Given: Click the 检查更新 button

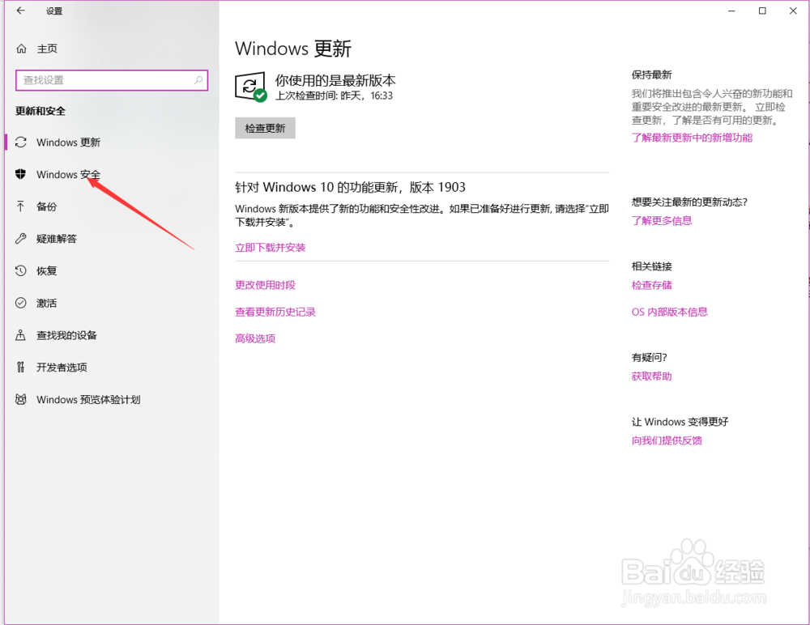Looking at the screenshot, I should point(265,128).
